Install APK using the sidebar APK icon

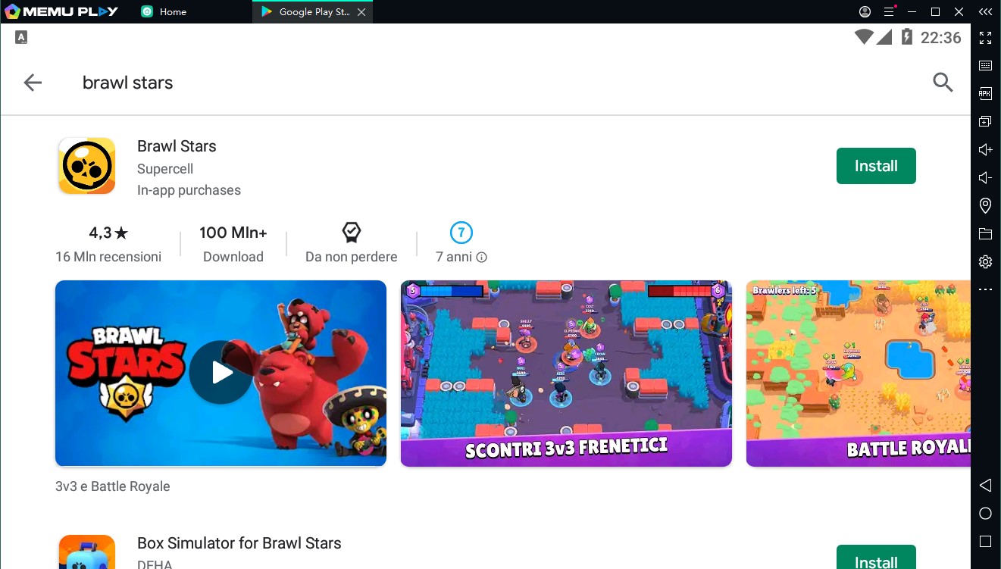(985, 93)
